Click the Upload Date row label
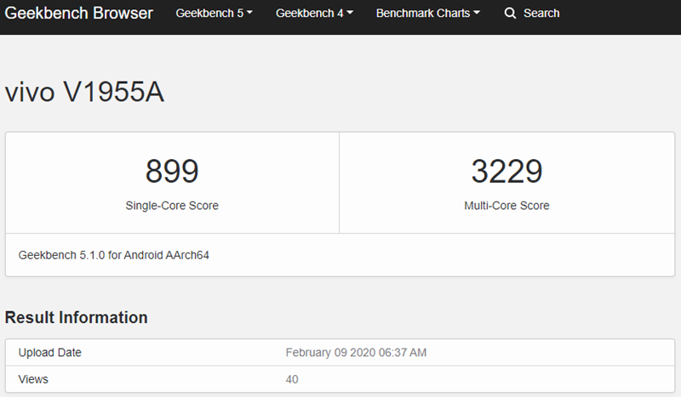The height and width of the screenshot is (397, 681). click(x=50, y=353)
